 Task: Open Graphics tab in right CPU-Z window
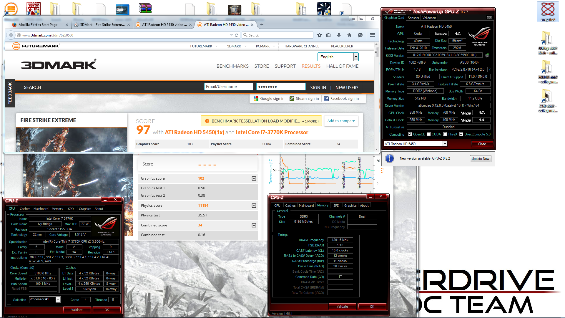tap(350, 206)
